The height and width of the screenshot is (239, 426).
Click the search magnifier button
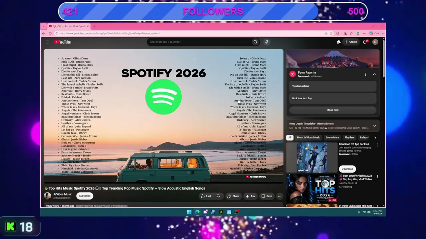click(255, 42)
